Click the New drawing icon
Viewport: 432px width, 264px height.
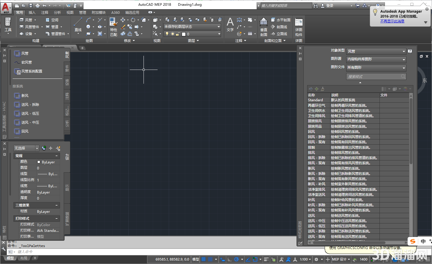tap(17, 5)
